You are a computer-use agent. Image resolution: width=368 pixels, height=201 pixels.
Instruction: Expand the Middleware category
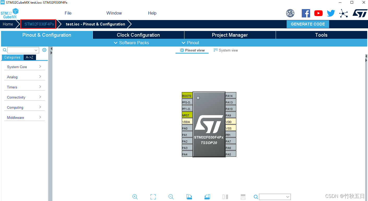24,118
